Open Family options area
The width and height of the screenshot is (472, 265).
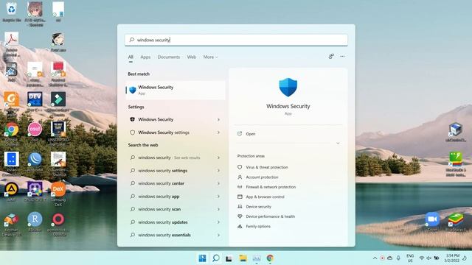pyautogui.click(x=257, y=226)
